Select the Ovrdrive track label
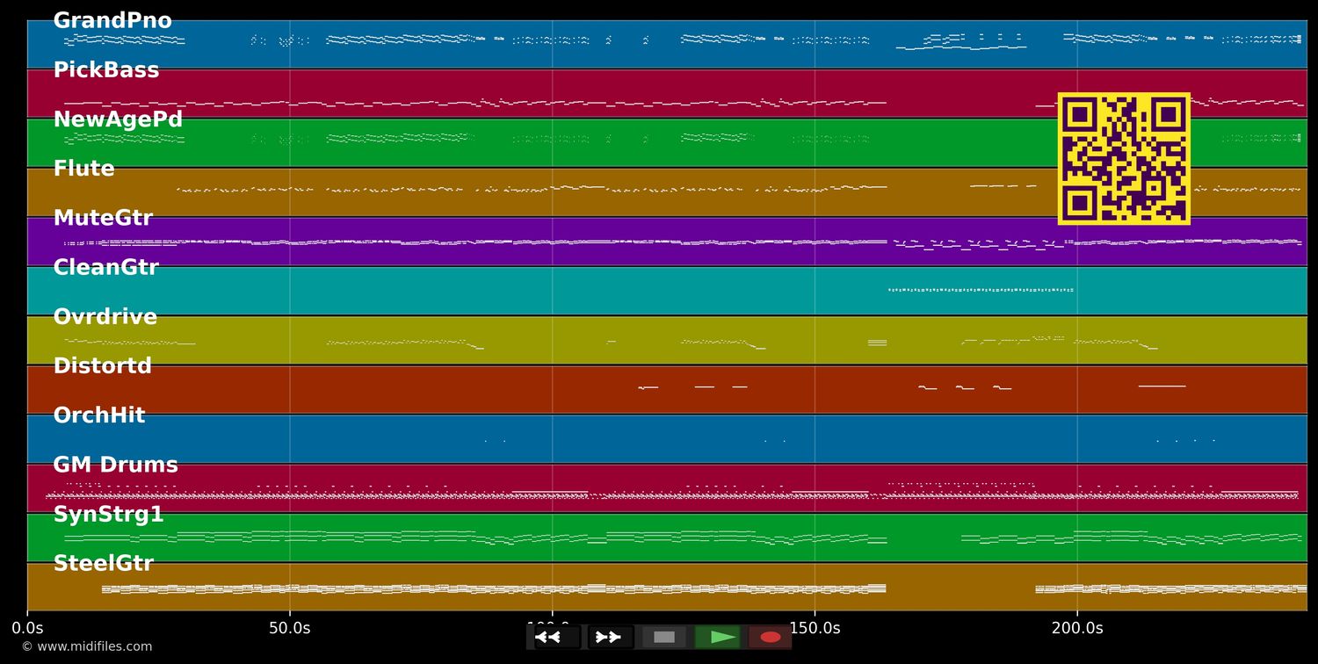 (105, 317)
